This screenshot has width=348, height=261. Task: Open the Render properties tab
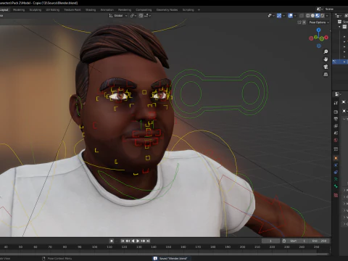[x=336, y=112]
